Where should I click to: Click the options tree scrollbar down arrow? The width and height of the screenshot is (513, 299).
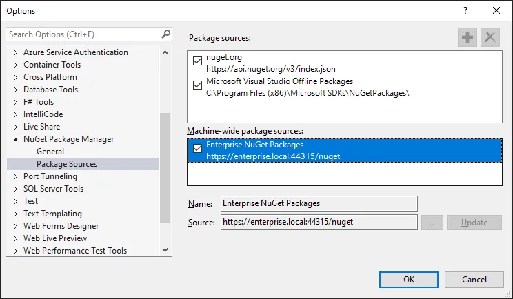pos(165,251)
